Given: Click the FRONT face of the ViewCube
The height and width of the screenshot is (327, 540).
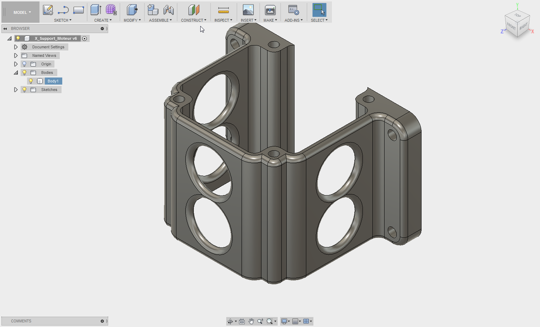Looking at the screenshot, I should [511, 27].
